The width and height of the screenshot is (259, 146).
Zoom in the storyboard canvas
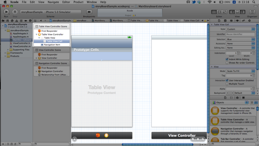click(203, 139)
